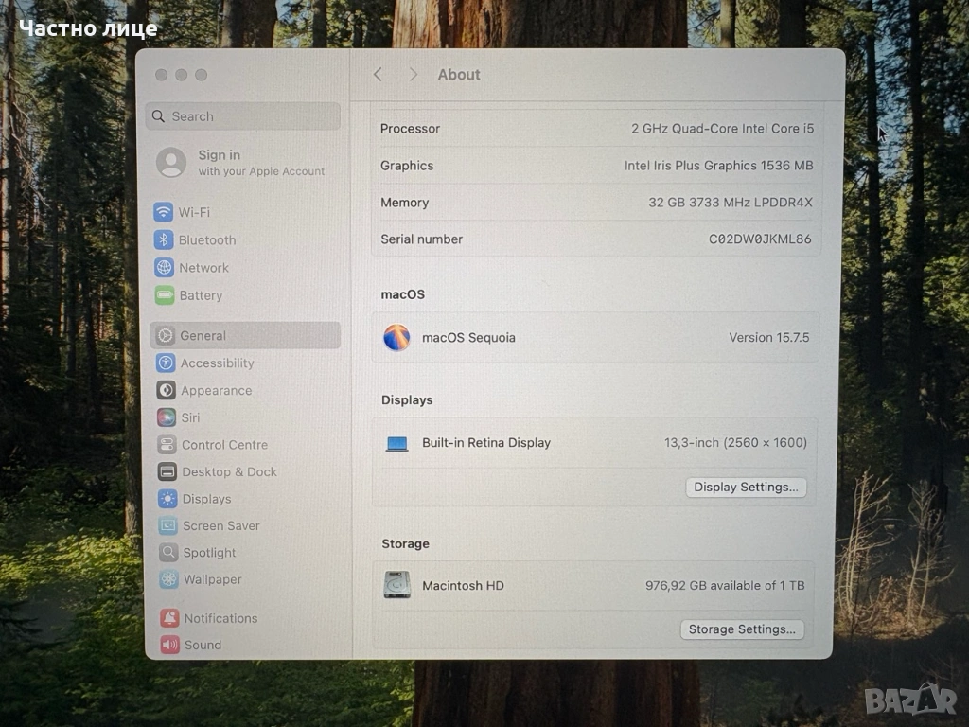Open Accessibility icon in sidebar
The height and width of the screenshot is (727, 969).
point(166,363)
